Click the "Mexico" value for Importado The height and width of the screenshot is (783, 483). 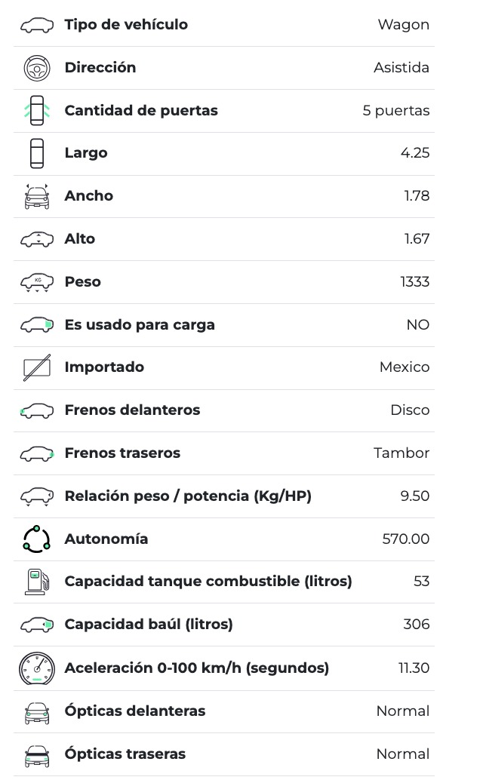tap(405, 367)
